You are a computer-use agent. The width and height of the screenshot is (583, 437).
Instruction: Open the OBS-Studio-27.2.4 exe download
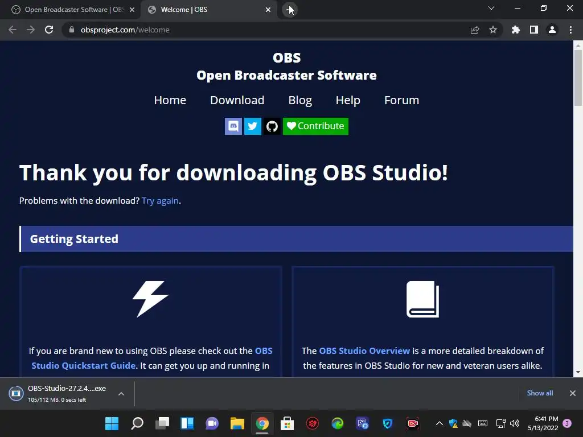pyautogui.click(x=59, y=393)
